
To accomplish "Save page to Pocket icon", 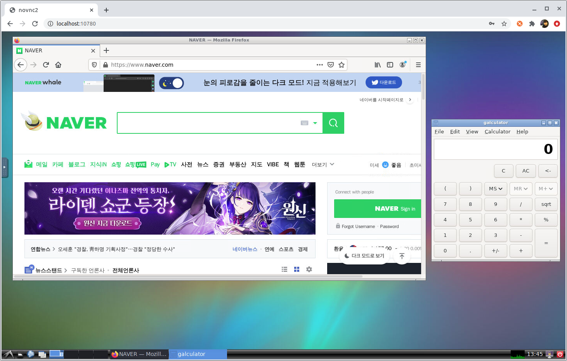I will pos(331,65).
